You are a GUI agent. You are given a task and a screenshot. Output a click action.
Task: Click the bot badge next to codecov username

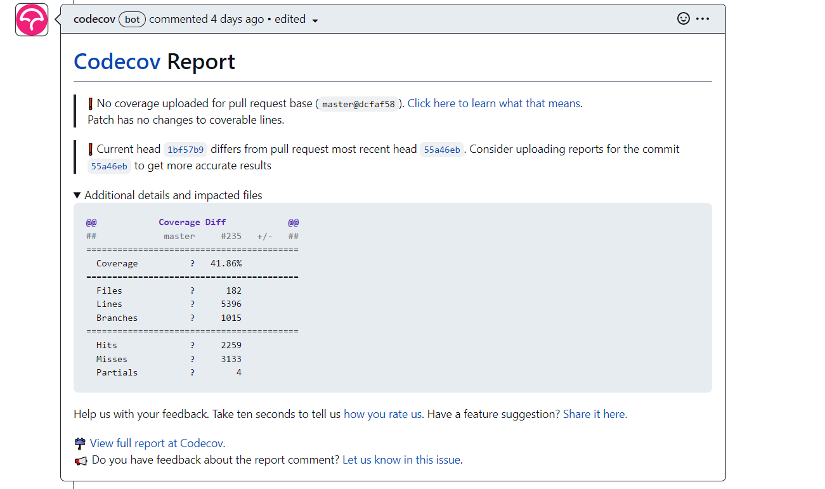pyautogui.click(x=132, y=19)
